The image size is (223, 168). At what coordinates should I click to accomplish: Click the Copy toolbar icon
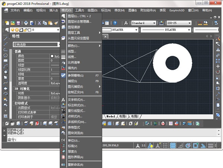45,23
